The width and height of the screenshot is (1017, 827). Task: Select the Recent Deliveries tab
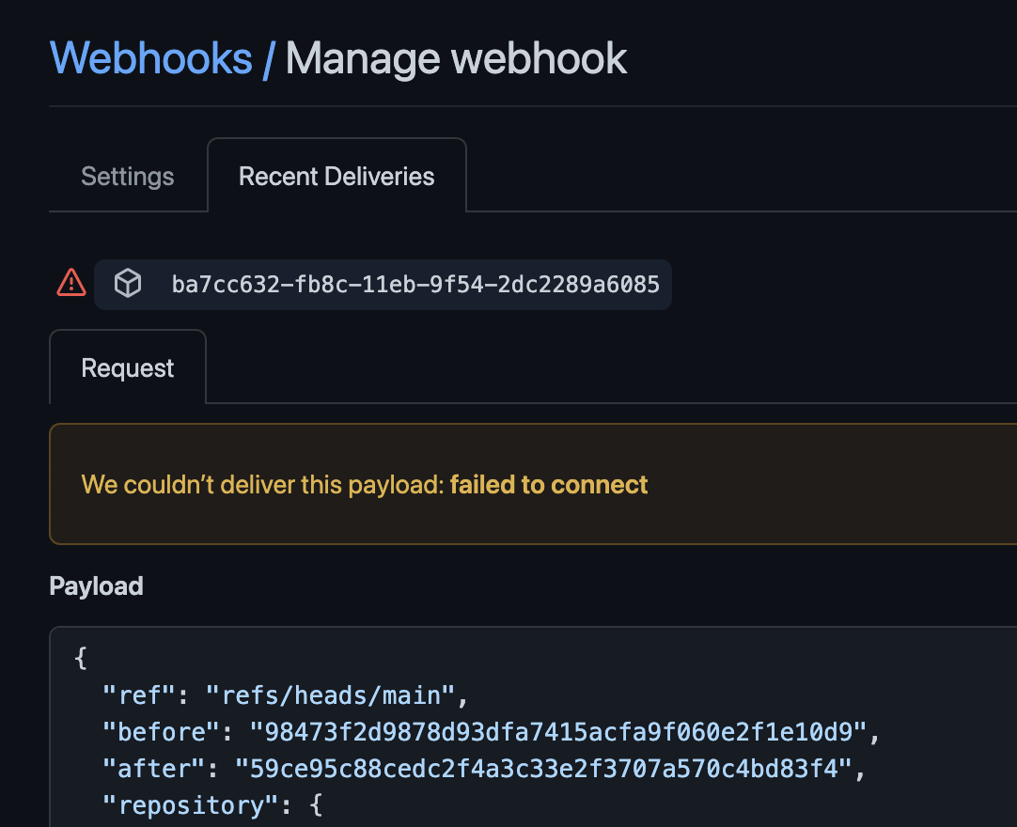[336, 176]
